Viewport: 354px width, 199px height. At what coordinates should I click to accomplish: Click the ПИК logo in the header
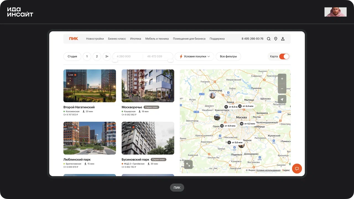coord(74,39)
